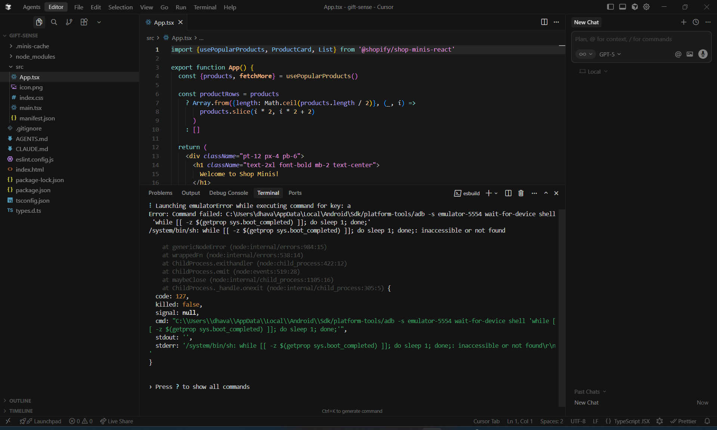Viewport: 717px width, 430px height.
Task: Start Live Share session
Action: point(117,421)
